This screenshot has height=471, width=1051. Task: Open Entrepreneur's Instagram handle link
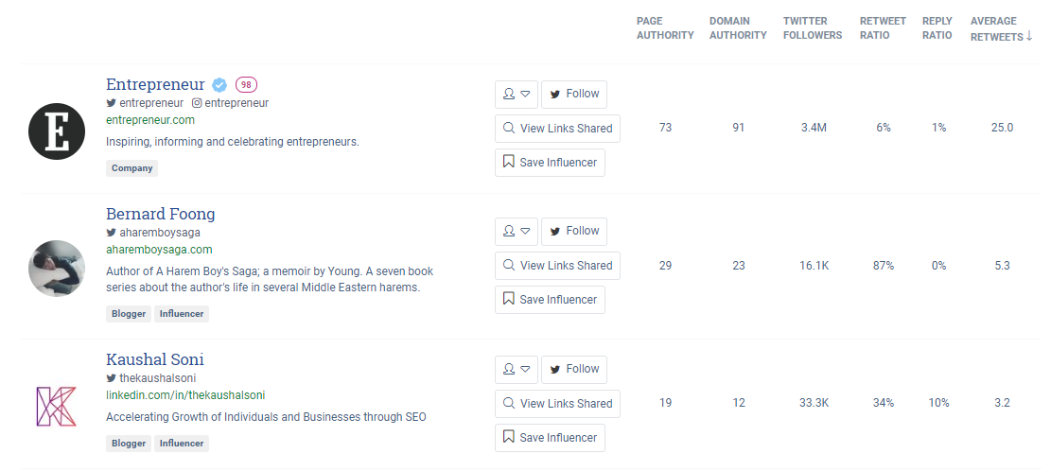pos(230,103)
